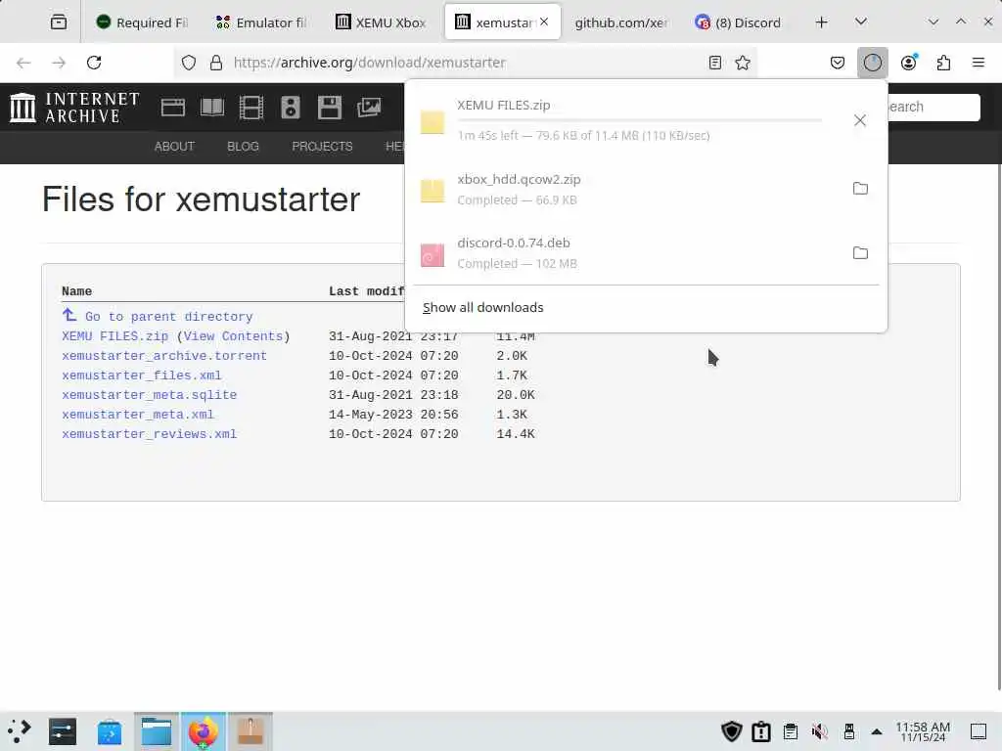Open xemustarter_archive.torrent link
The image size is (1002, 751).
[164, 356]
